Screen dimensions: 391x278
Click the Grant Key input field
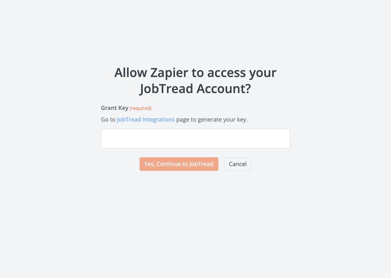(195, 138)
